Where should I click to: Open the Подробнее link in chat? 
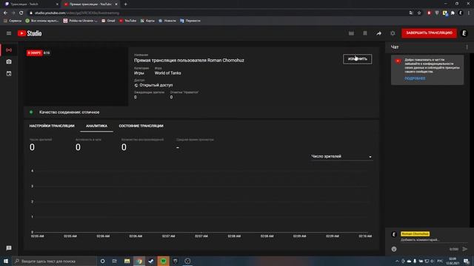(415, 78)
